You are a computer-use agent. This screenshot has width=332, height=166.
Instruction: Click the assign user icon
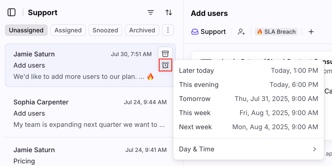tap(241, 32)
